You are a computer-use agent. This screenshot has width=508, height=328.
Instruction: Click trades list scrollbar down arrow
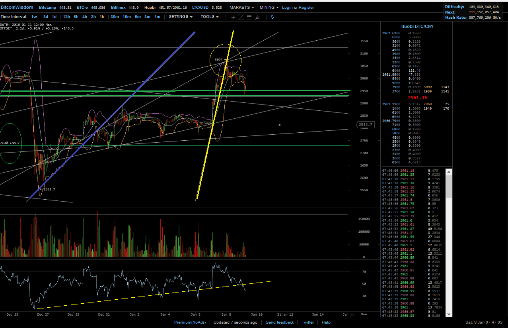[449, 314]
